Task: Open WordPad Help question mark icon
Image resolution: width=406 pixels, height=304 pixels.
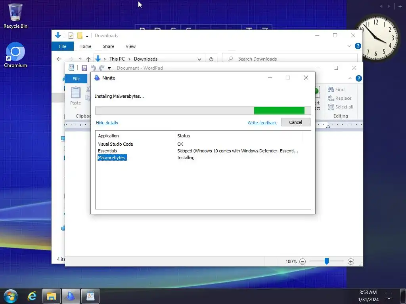Action: click(x=358, y=78)
